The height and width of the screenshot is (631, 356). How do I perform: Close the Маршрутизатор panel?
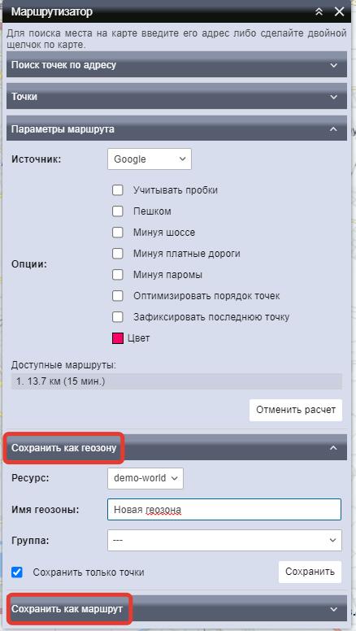[x=339, y=11]
